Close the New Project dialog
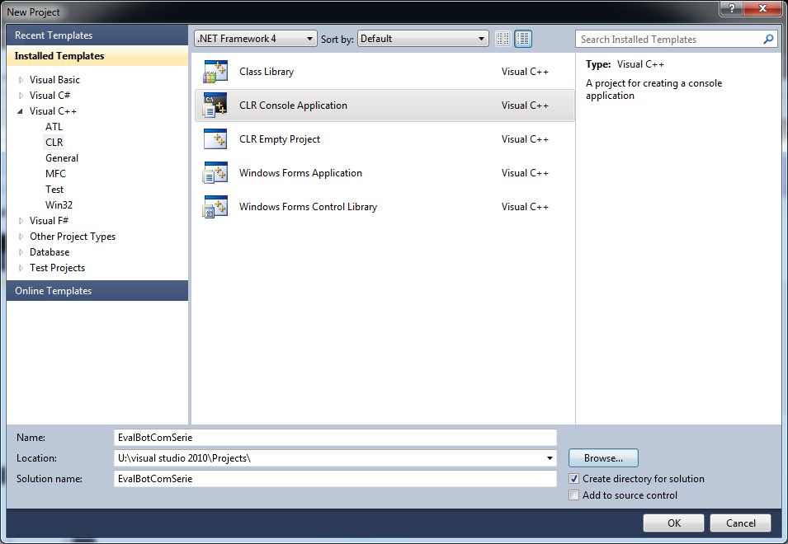The image size is (788, 544). pyautogui.click(x=762, y=8)
